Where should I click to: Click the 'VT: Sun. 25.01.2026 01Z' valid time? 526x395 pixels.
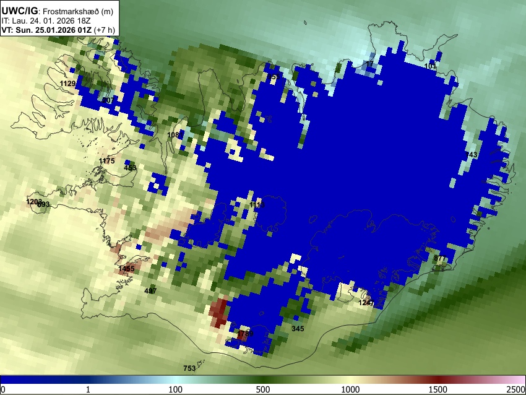coord(46,30)
